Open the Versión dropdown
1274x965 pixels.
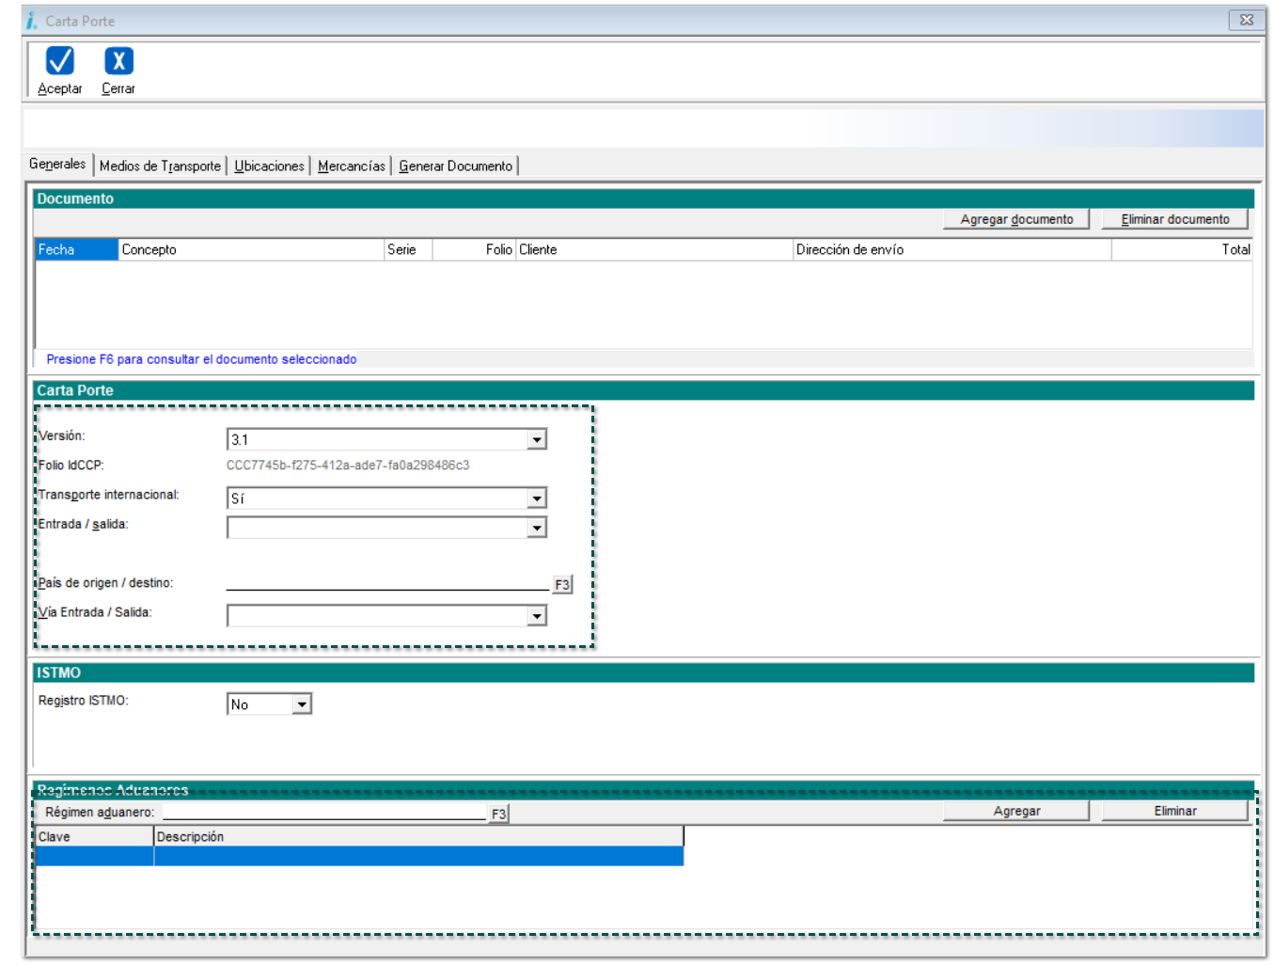coord(536,439)
